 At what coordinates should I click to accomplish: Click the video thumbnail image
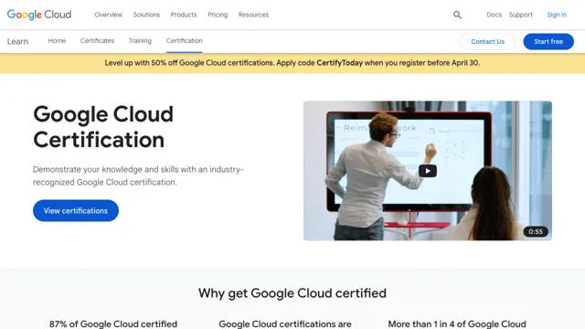click(428, 171)
